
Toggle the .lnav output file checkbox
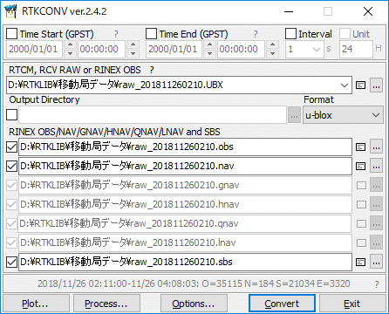(x=11, y=242)
